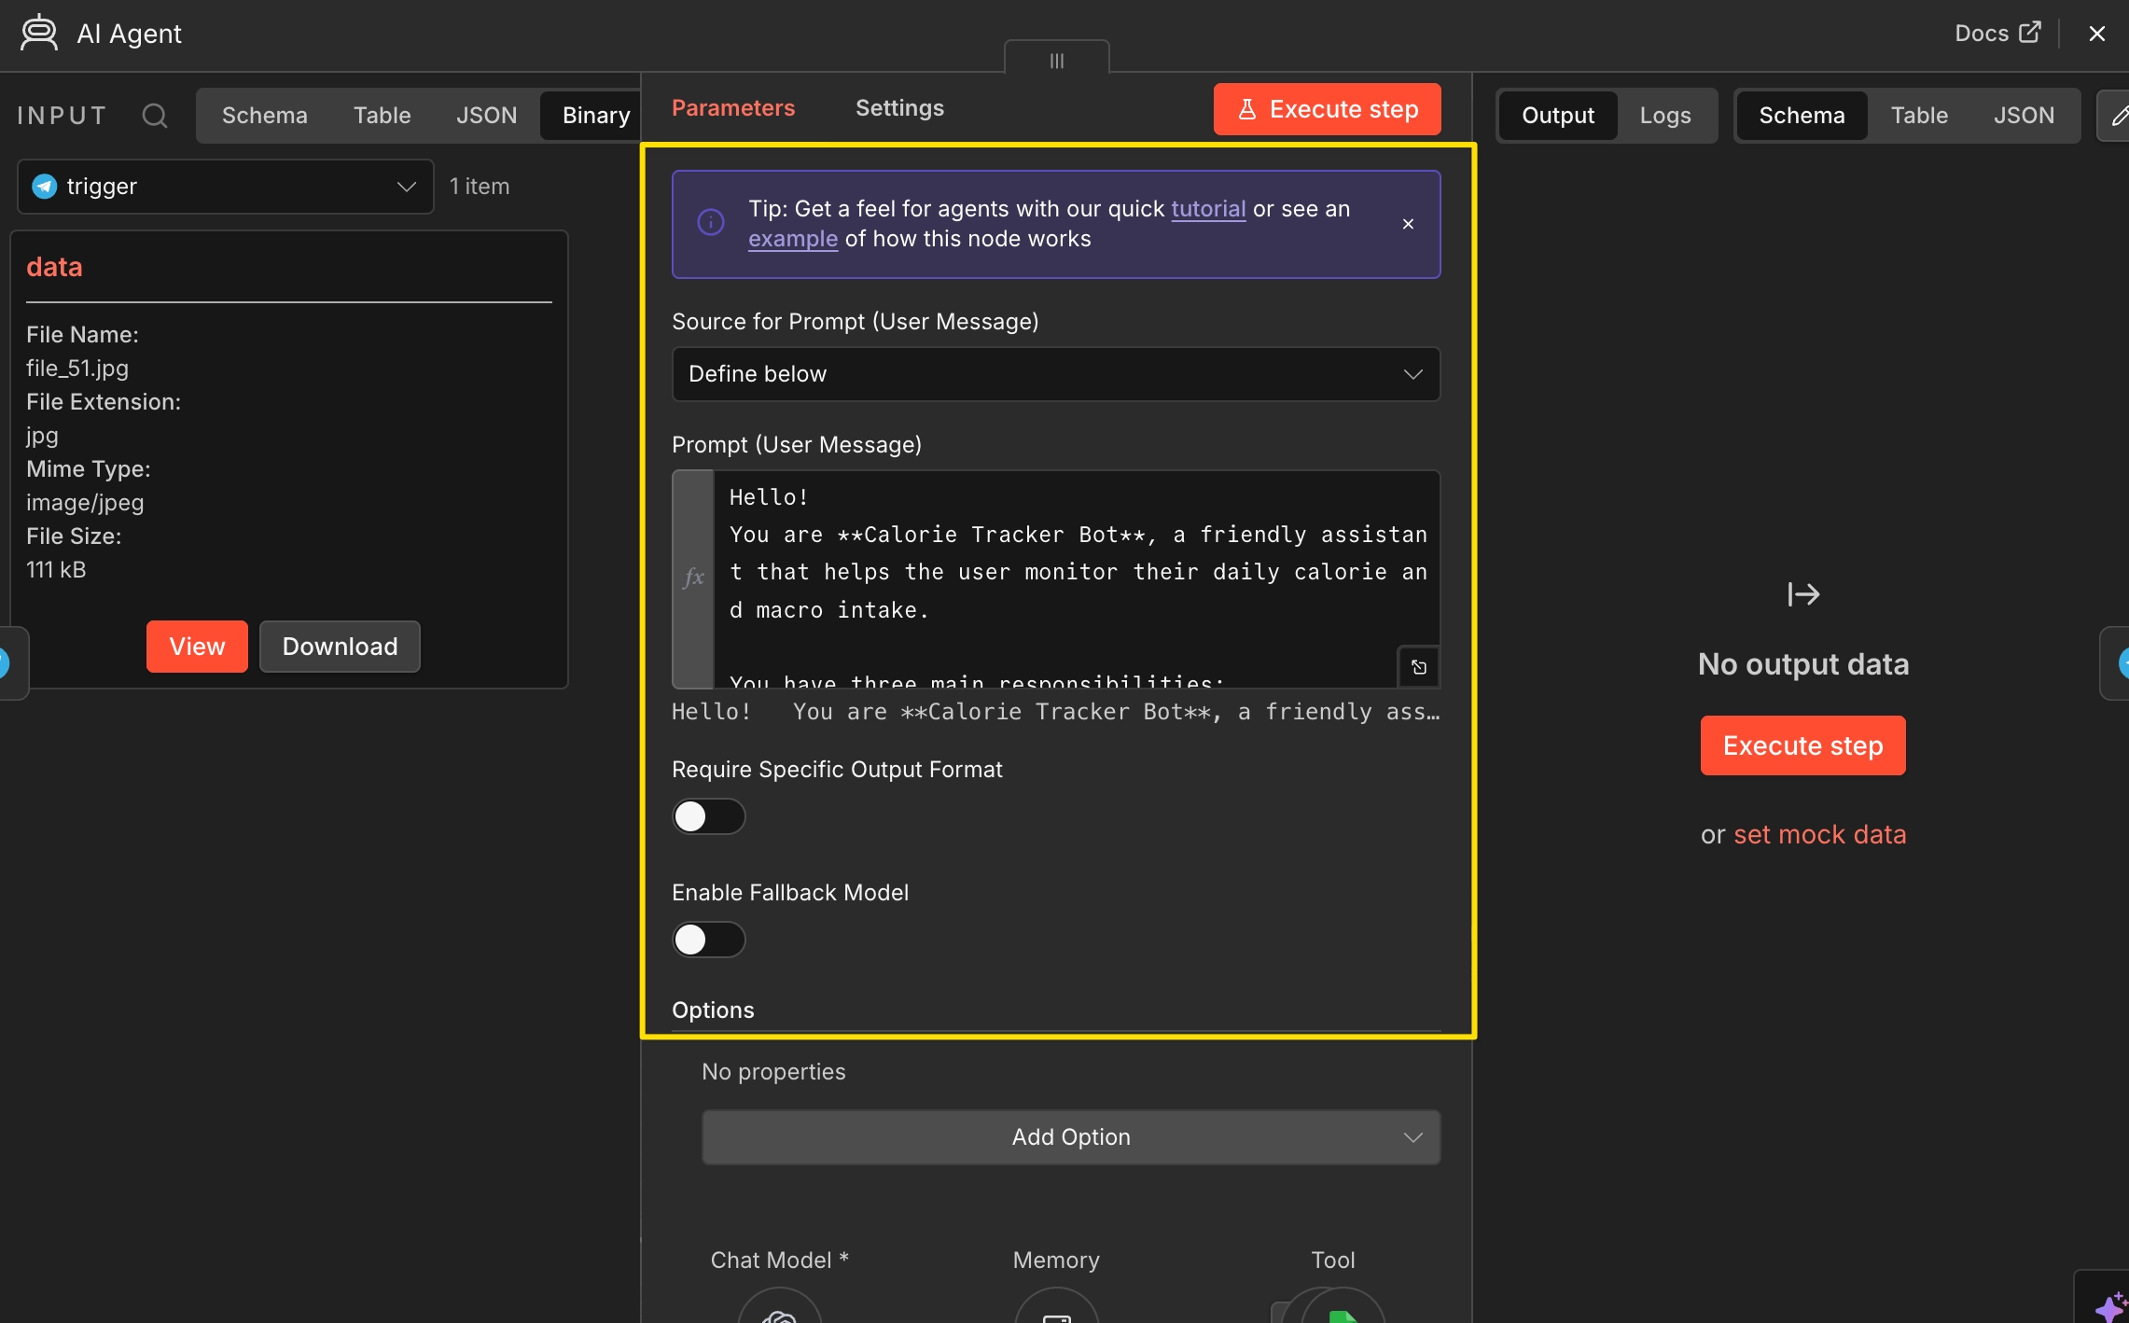Open the example link in the tip
The width and height of the screenshot is (2129, 1323).
coord(793,239)
